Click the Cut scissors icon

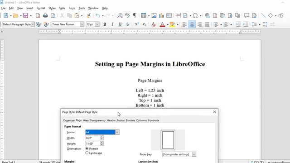pos(62,15)
